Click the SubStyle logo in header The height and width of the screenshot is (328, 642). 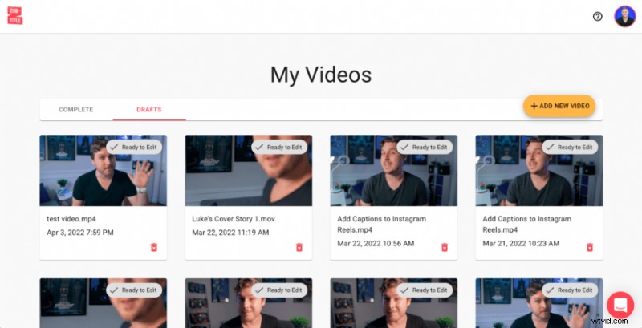(14, 16)
